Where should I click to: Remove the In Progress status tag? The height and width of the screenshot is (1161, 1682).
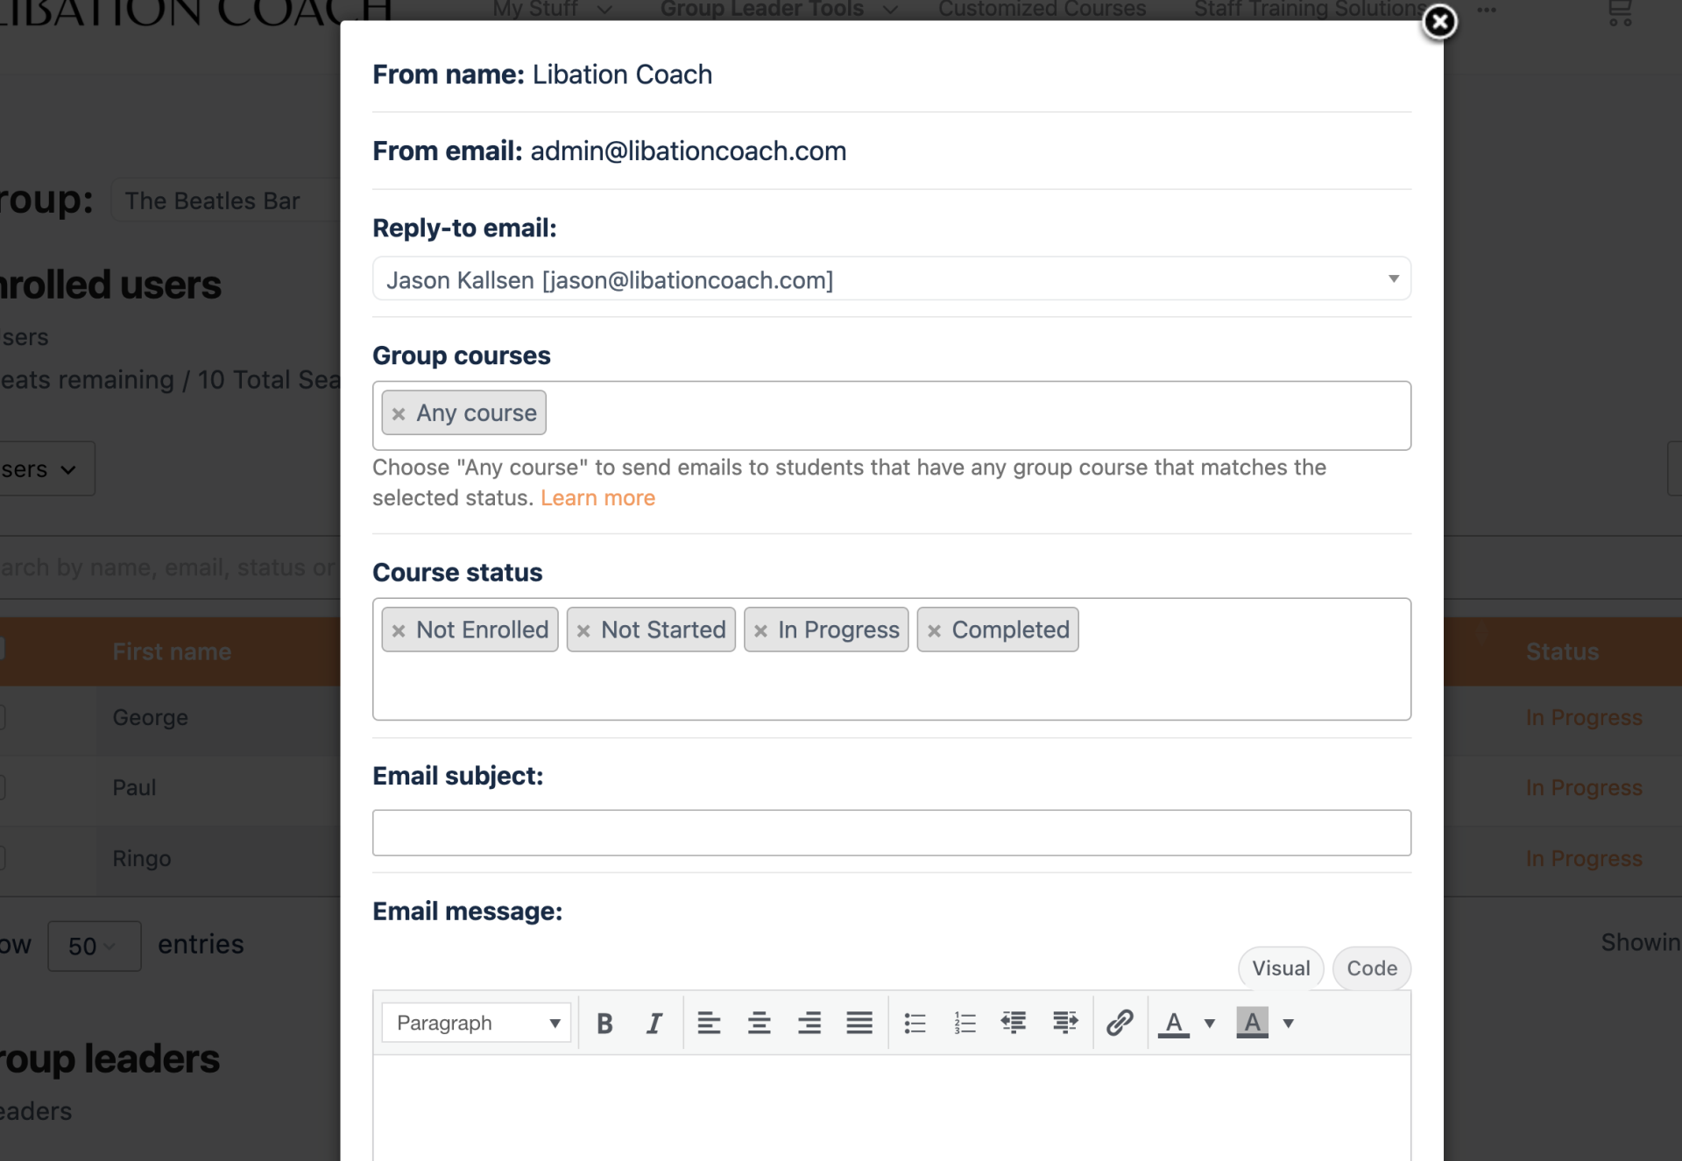(760, 631)
